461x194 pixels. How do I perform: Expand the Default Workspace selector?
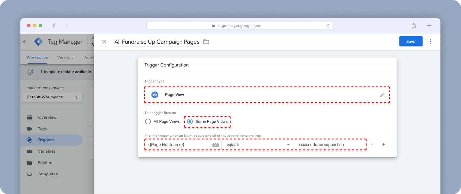tap(52, 97)
